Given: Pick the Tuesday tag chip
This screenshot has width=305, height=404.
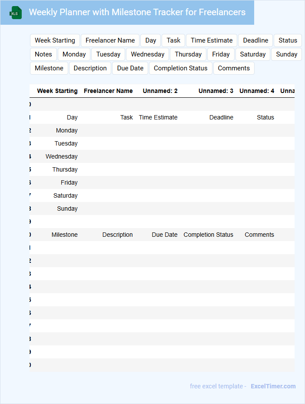Looking at the screenshot, I should (x=108, y=54).
